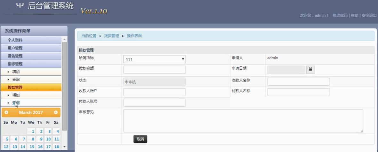
Task: Click 增加 under 拨款管理
Action: (16, 95)
